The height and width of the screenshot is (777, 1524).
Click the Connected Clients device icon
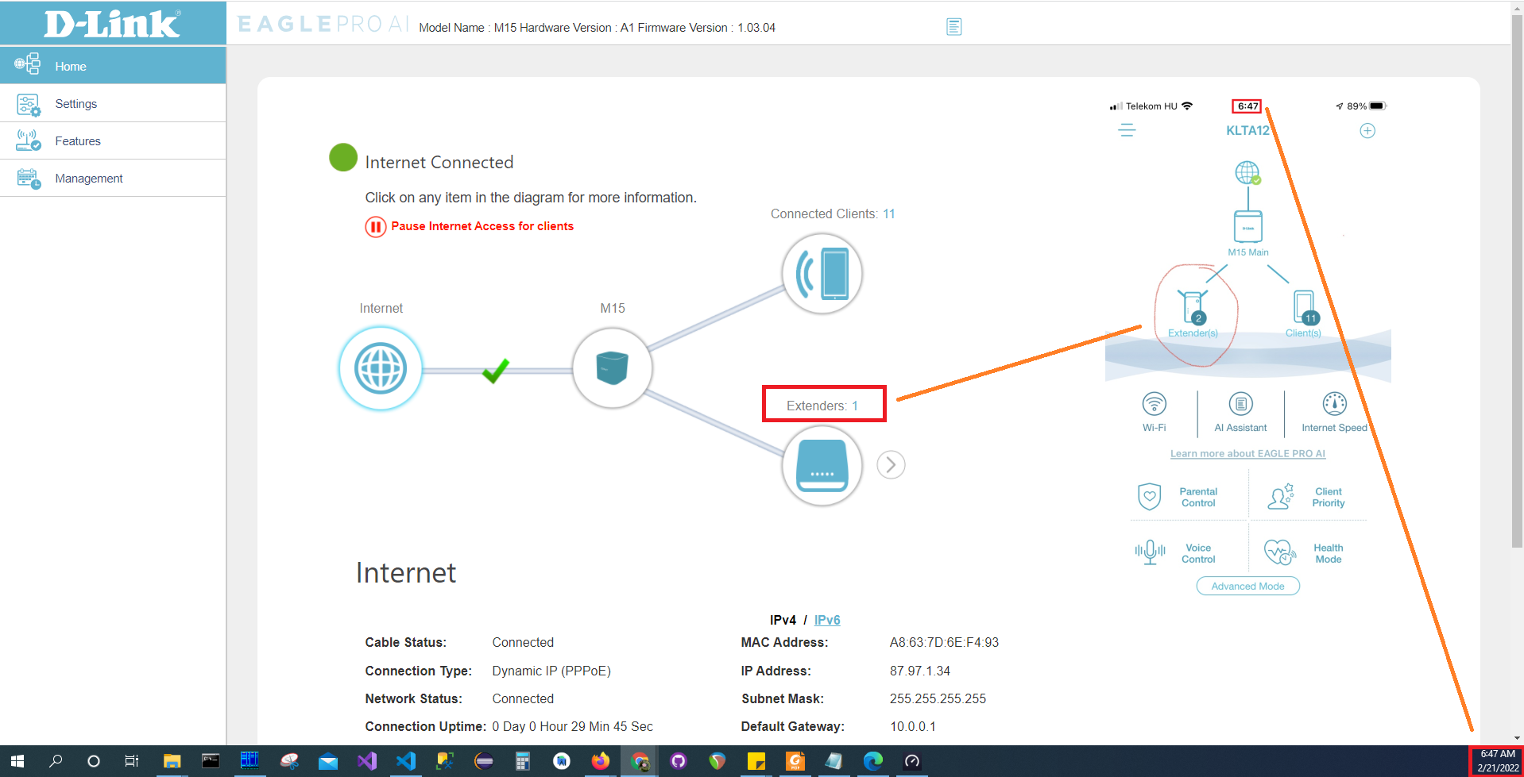[x=822, y=273]
